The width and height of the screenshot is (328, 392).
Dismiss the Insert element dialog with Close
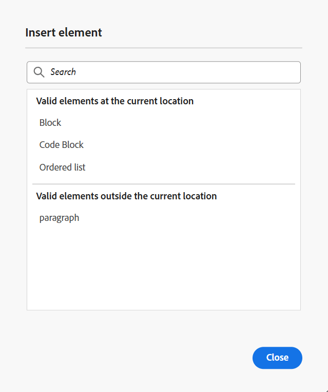277,358
